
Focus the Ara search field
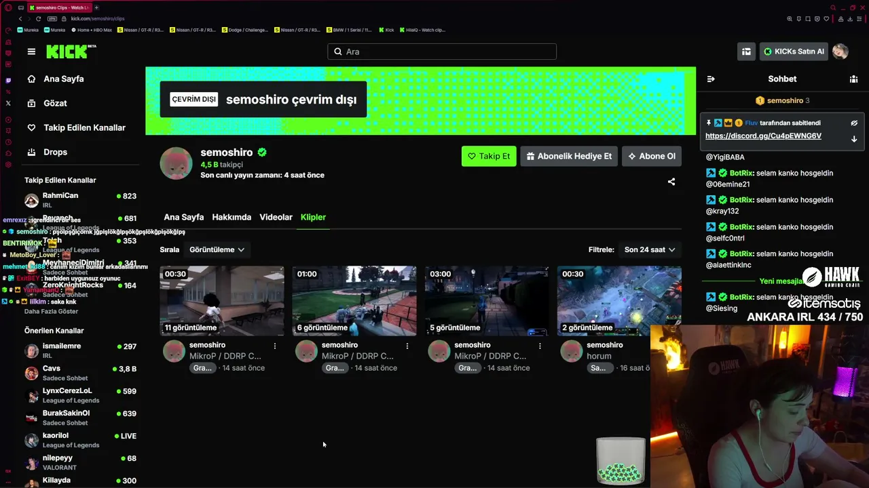442,52
